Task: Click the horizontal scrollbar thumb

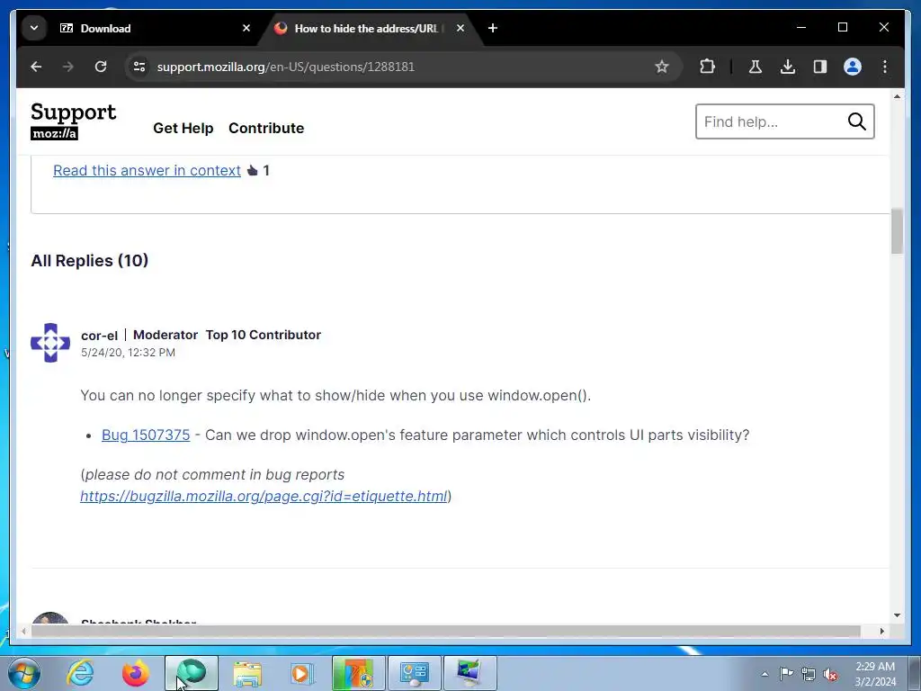Action: (446, 631)
